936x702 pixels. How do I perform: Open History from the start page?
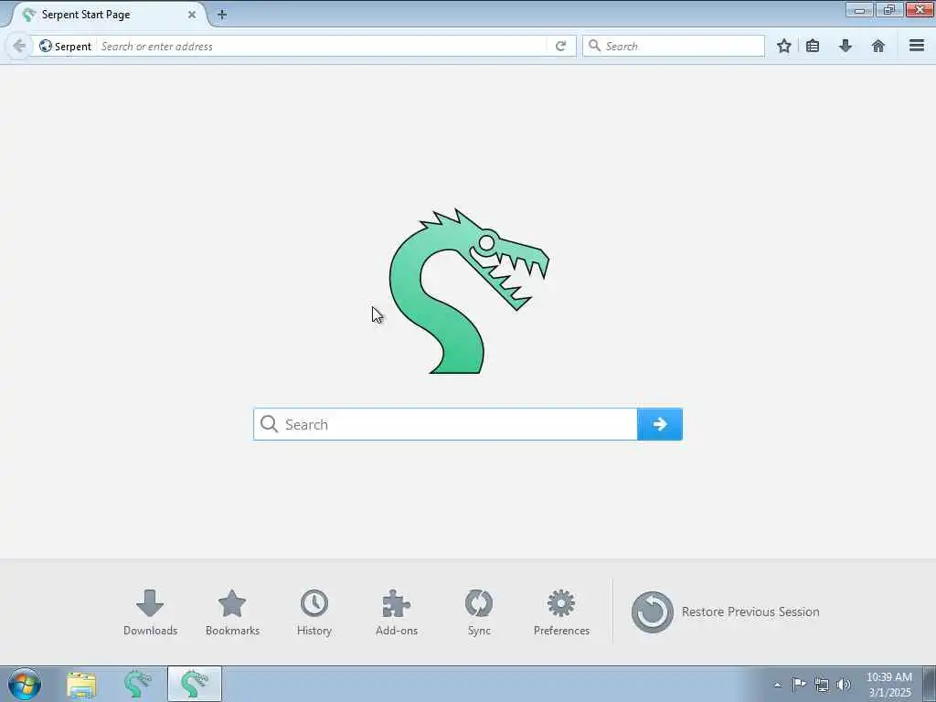[314, 612]
